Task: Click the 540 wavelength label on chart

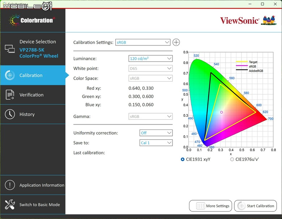Action: 216,64
